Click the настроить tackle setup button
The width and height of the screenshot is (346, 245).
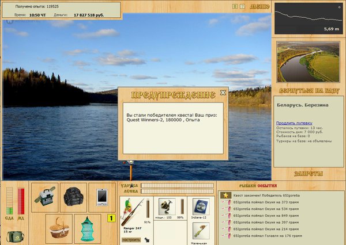[x=131, y=240]
